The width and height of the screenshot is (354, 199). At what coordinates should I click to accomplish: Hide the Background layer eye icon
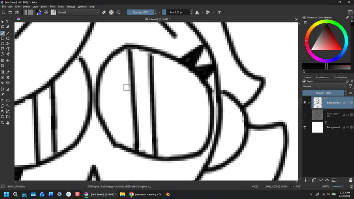(305, 127)
